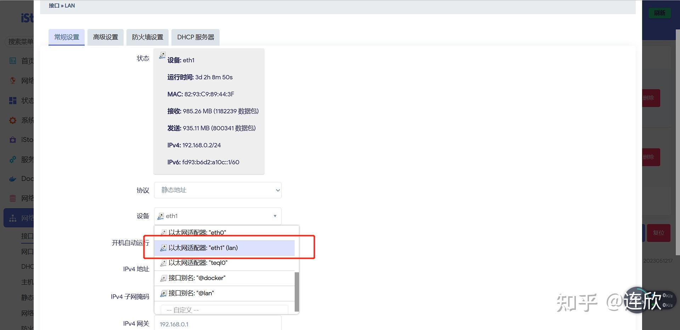
Task: Open the DHCP submenu item in sidebar
Action: click(x=27, y=267)
